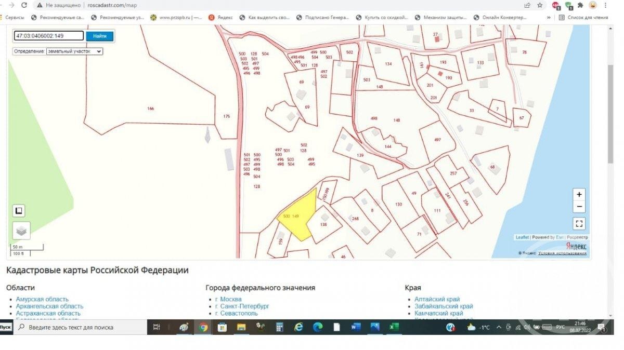Screen dimensions: 624x350
Task: Select parcel 134 on the map
Action: coord(388,64)
